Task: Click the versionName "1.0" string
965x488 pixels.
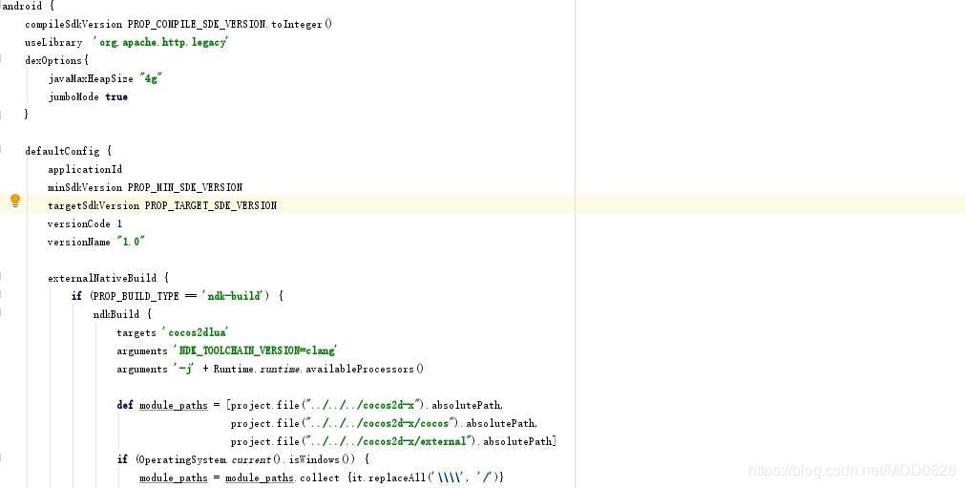Action: click(130, 242)
